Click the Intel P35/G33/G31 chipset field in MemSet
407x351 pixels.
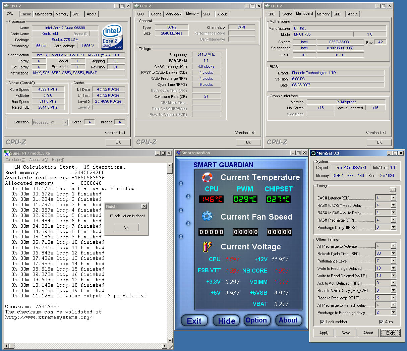tap(351, 167)
